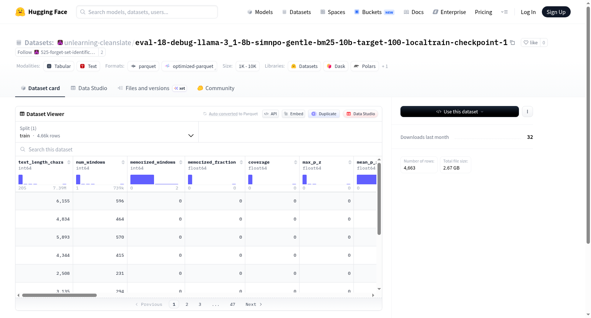Click the search magnifier in dataset search
Image resolution: width=591 pixels, height=318 pixels.
point(23,149)
